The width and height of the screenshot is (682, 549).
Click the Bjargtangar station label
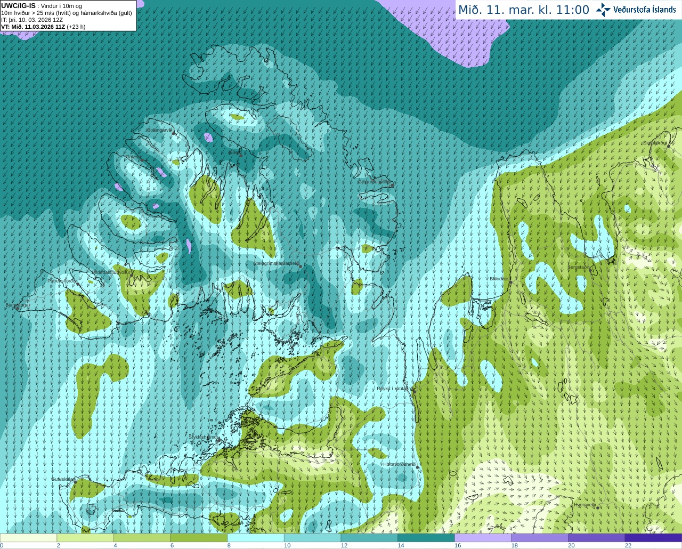(18, 305)
